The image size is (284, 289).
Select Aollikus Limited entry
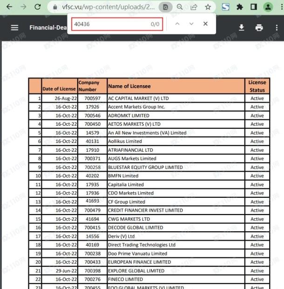125,141
